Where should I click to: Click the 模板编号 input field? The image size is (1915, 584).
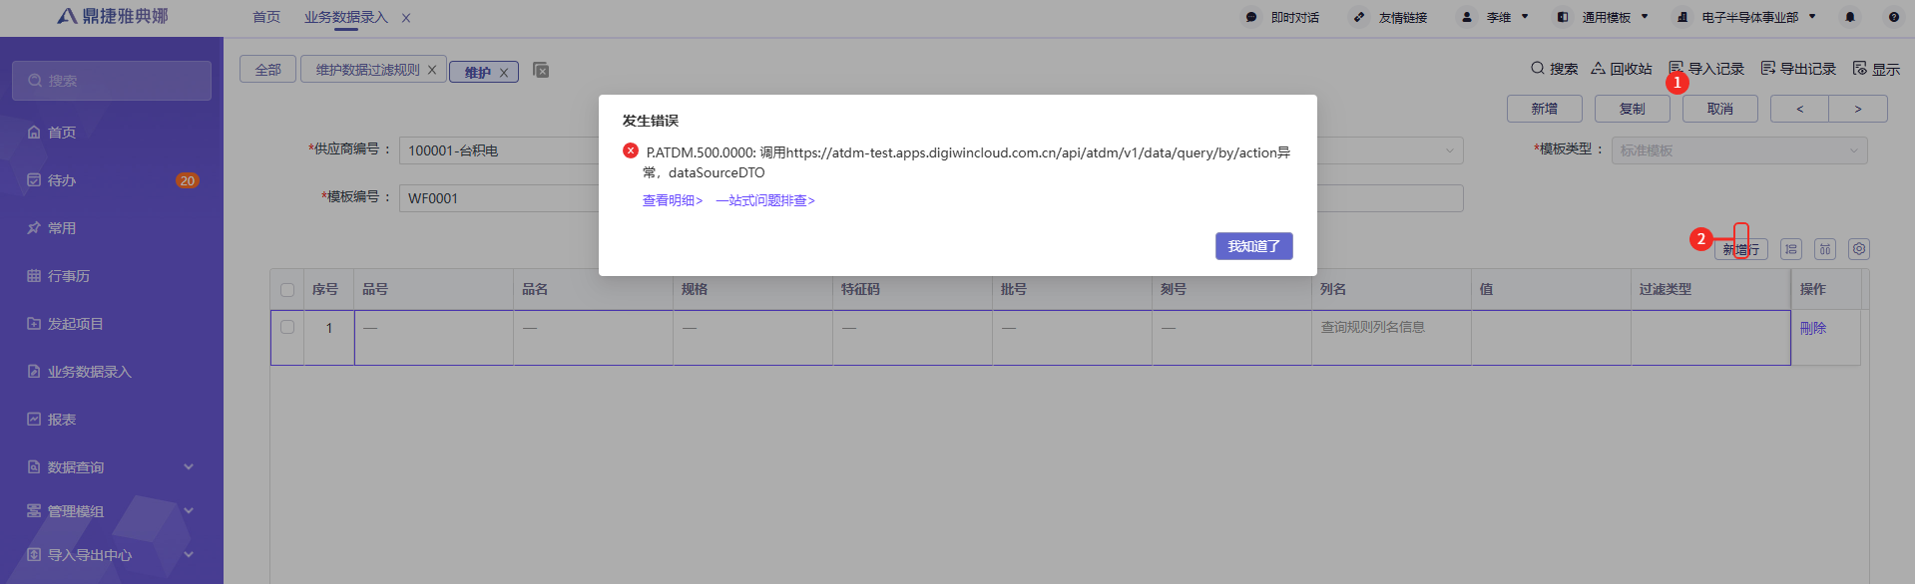pos(499,198)
